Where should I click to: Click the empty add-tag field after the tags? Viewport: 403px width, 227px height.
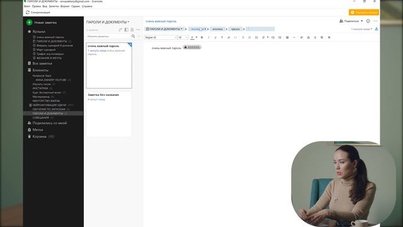pos(260,29)
